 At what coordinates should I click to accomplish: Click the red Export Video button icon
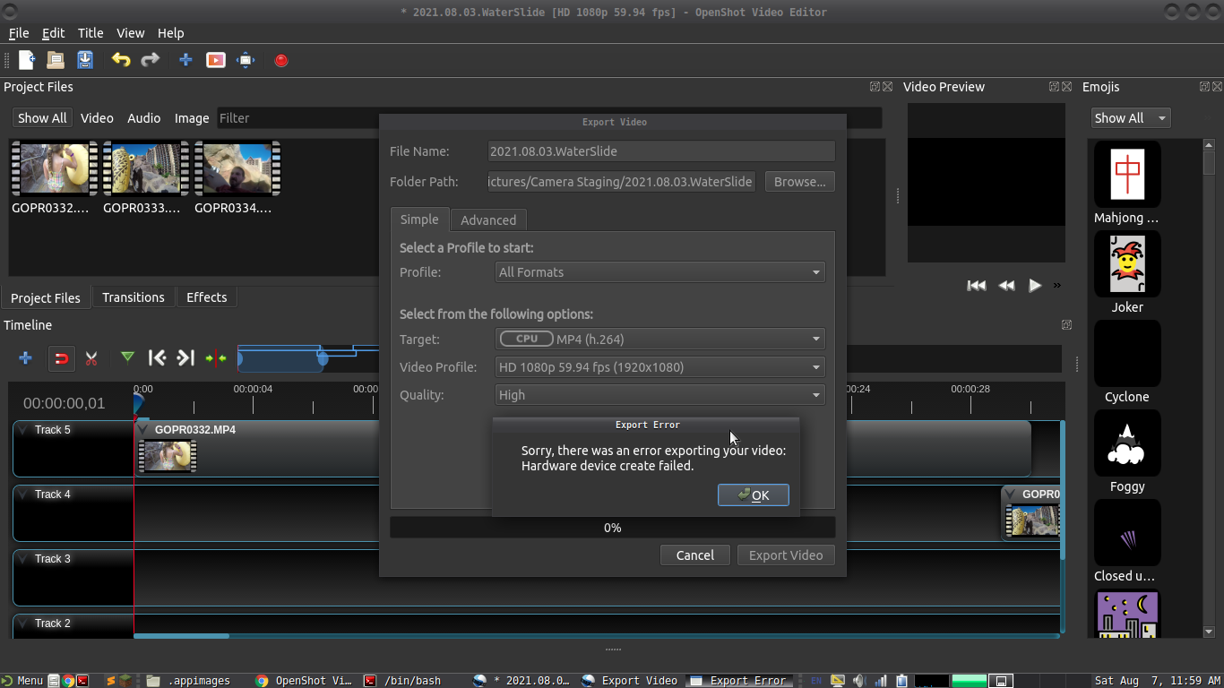(x=281, y=60)
